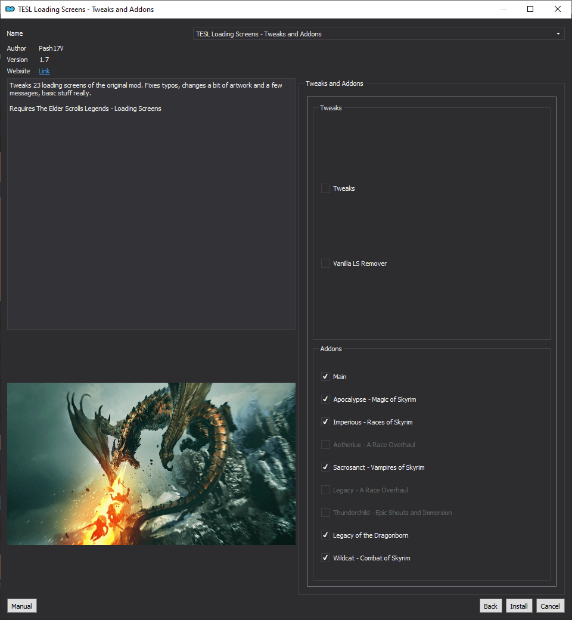Uncheck the Main addon checkbox
The height and width of the screenshot is (620, 572).
coord(325,376)
